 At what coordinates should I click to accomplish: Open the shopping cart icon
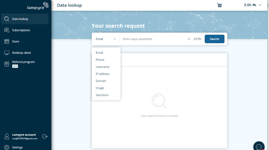219,5
